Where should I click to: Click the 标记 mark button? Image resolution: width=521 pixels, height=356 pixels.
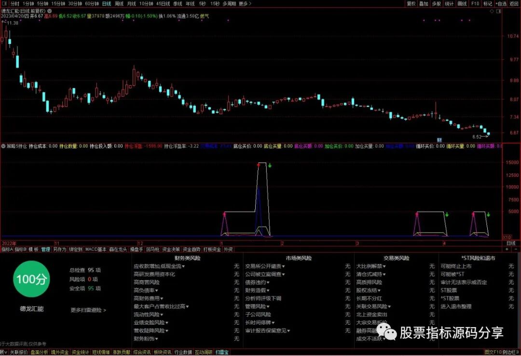point(487,4)
